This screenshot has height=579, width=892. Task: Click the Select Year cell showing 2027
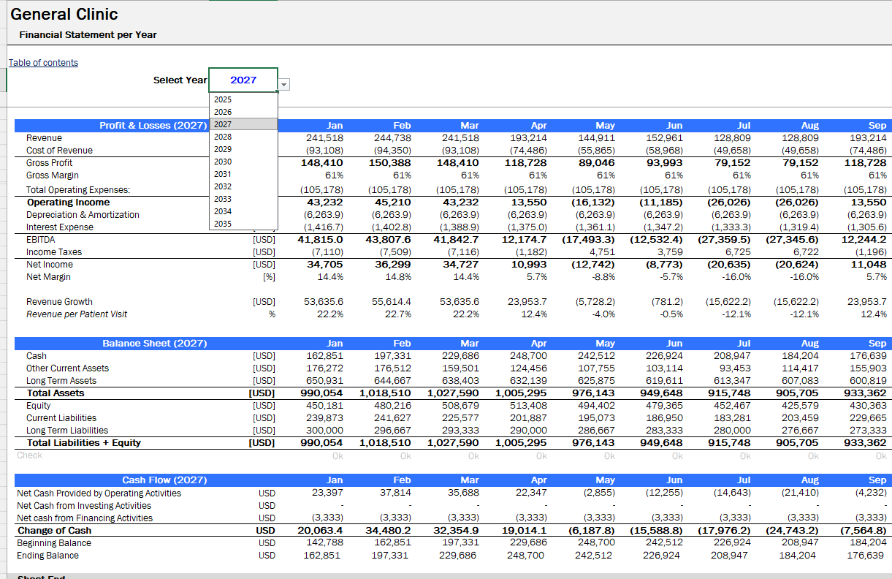point(243,80)
